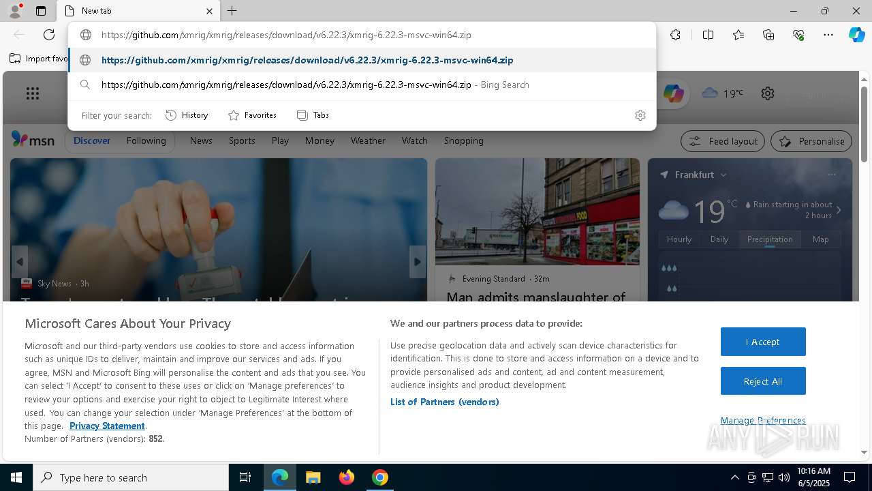Screen dimensions: 872x491
Task: Click the MSN logo
Action: (33, 140)
